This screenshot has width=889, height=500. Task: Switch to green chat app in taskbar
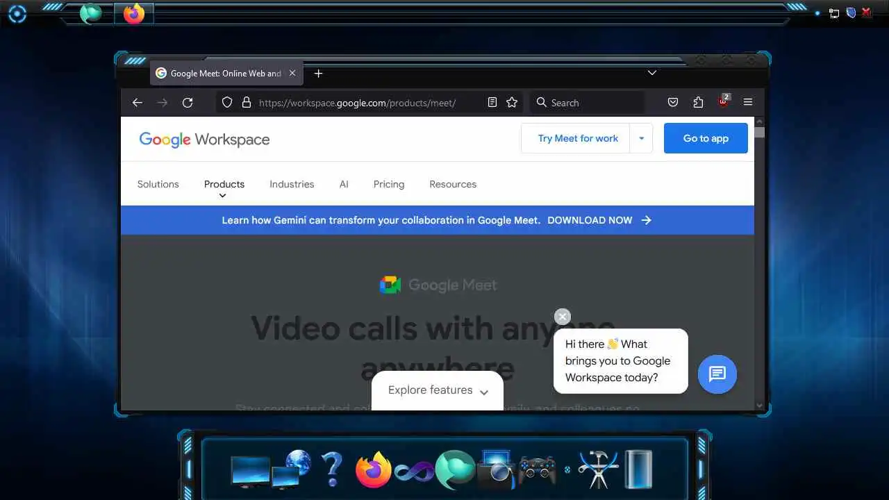point(91,13)
